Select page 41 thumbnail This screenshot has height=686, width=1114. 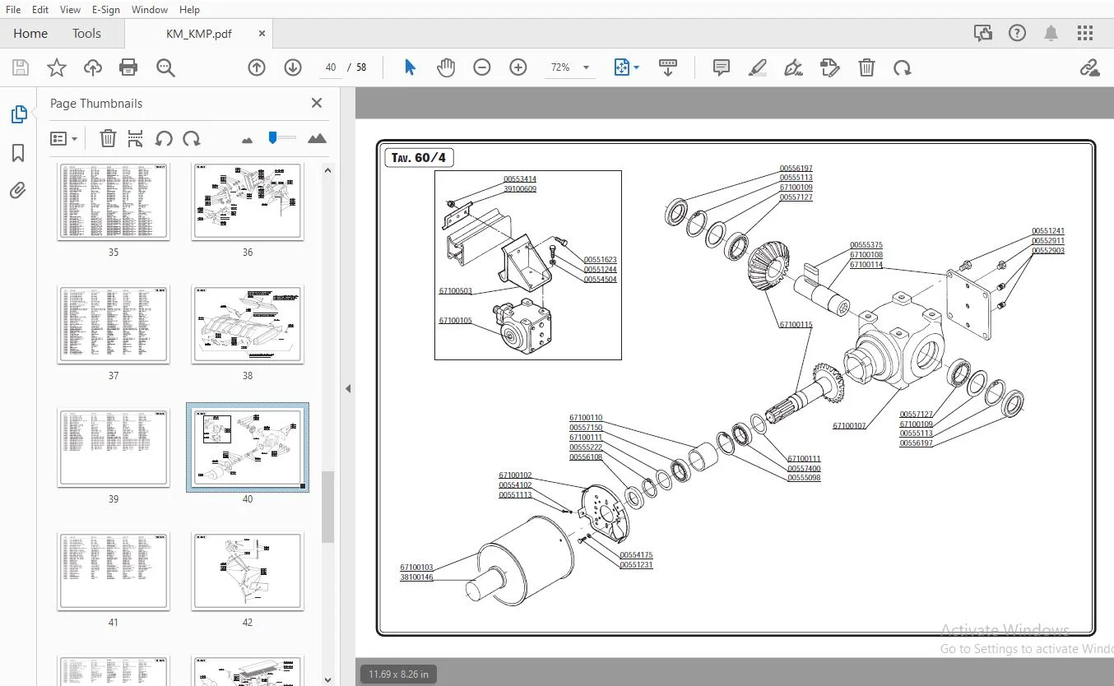114,572
